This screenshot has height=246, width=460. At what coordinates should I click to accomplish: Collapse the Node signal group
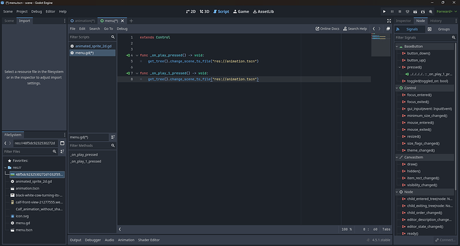pos(397,192)
